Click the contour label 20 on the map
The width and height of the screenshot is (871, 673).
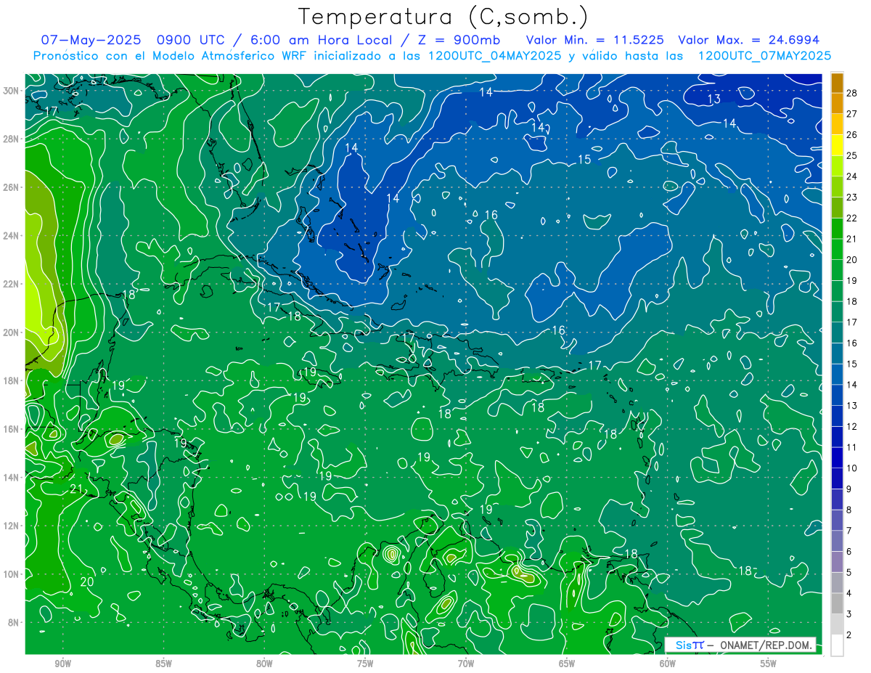87,582
